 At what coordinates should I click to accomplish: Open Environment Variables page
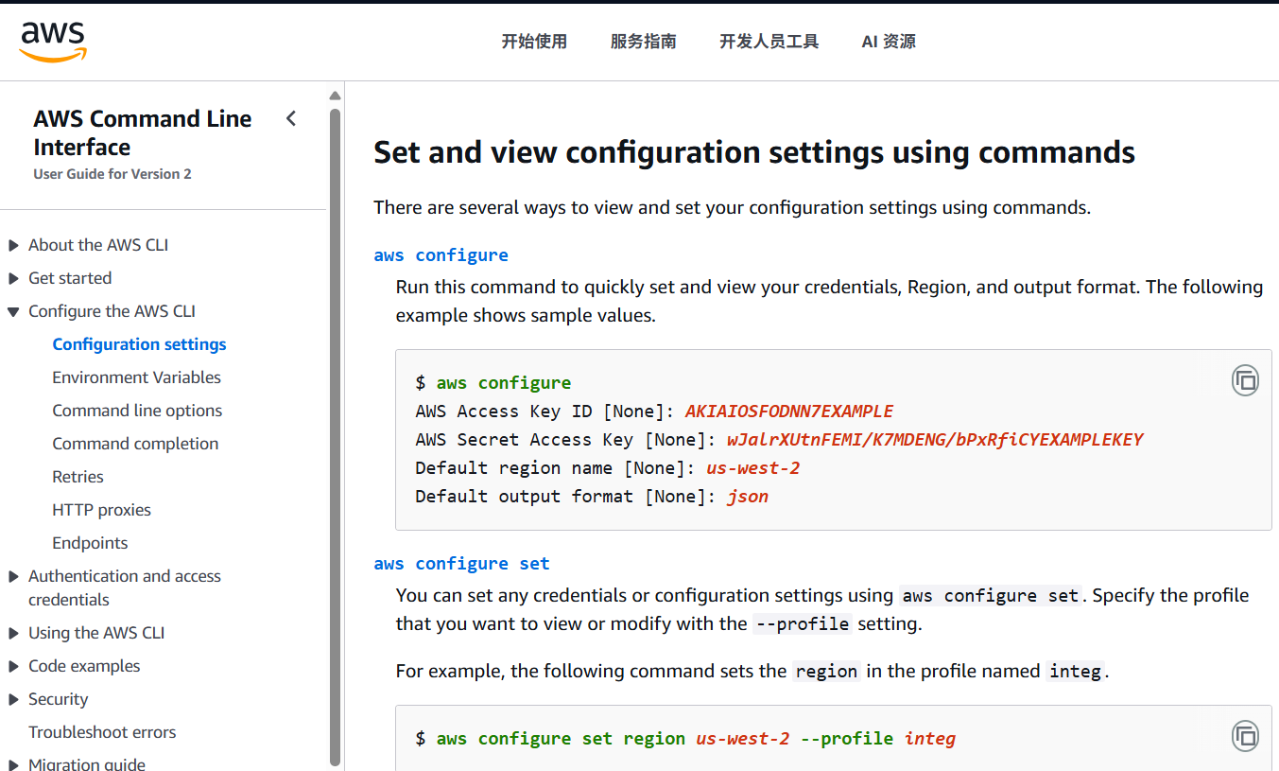[x=136, y=377]
